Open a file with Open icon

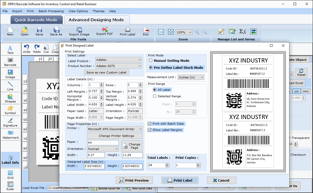(25, 31)
